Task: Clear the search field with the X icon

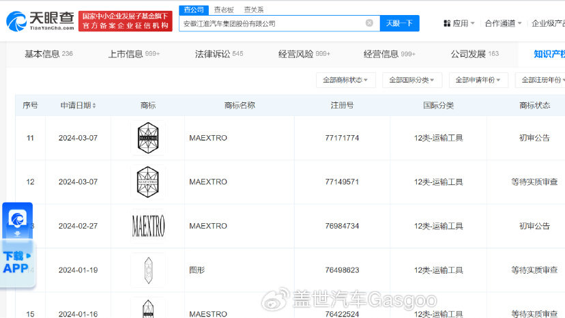Action: [x=369, y=23]
